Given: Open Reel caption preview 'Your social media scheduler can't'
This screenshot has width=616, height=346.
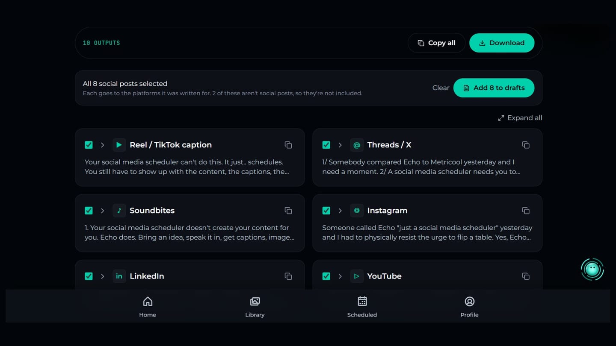Looking at the screenshot, I should pos(187,167).
